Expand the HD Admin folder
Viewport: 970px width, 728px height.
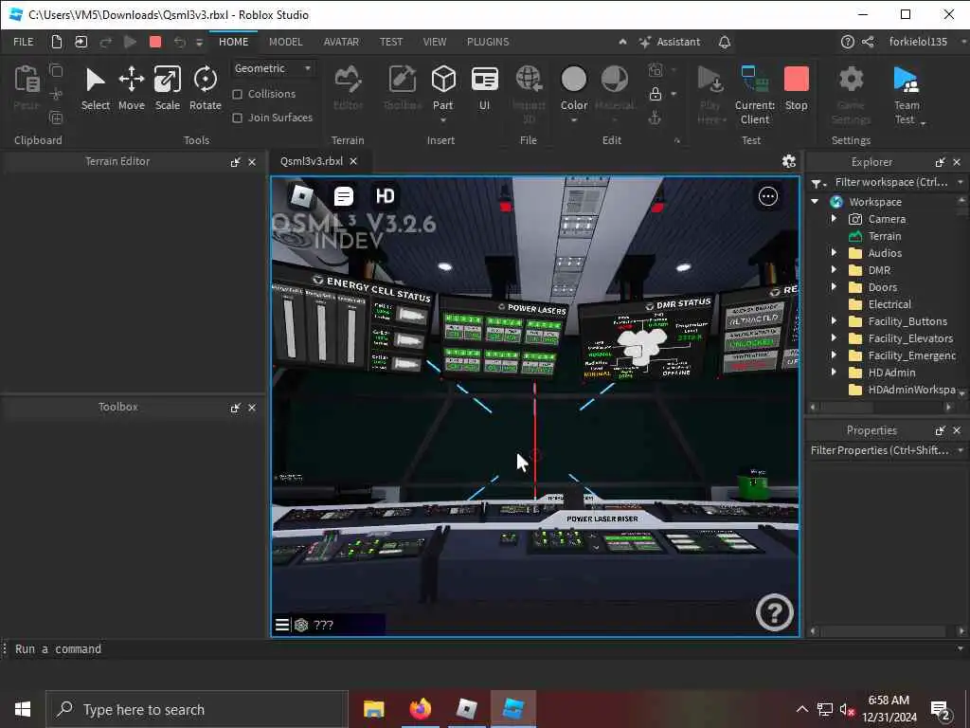click(834, 372)
